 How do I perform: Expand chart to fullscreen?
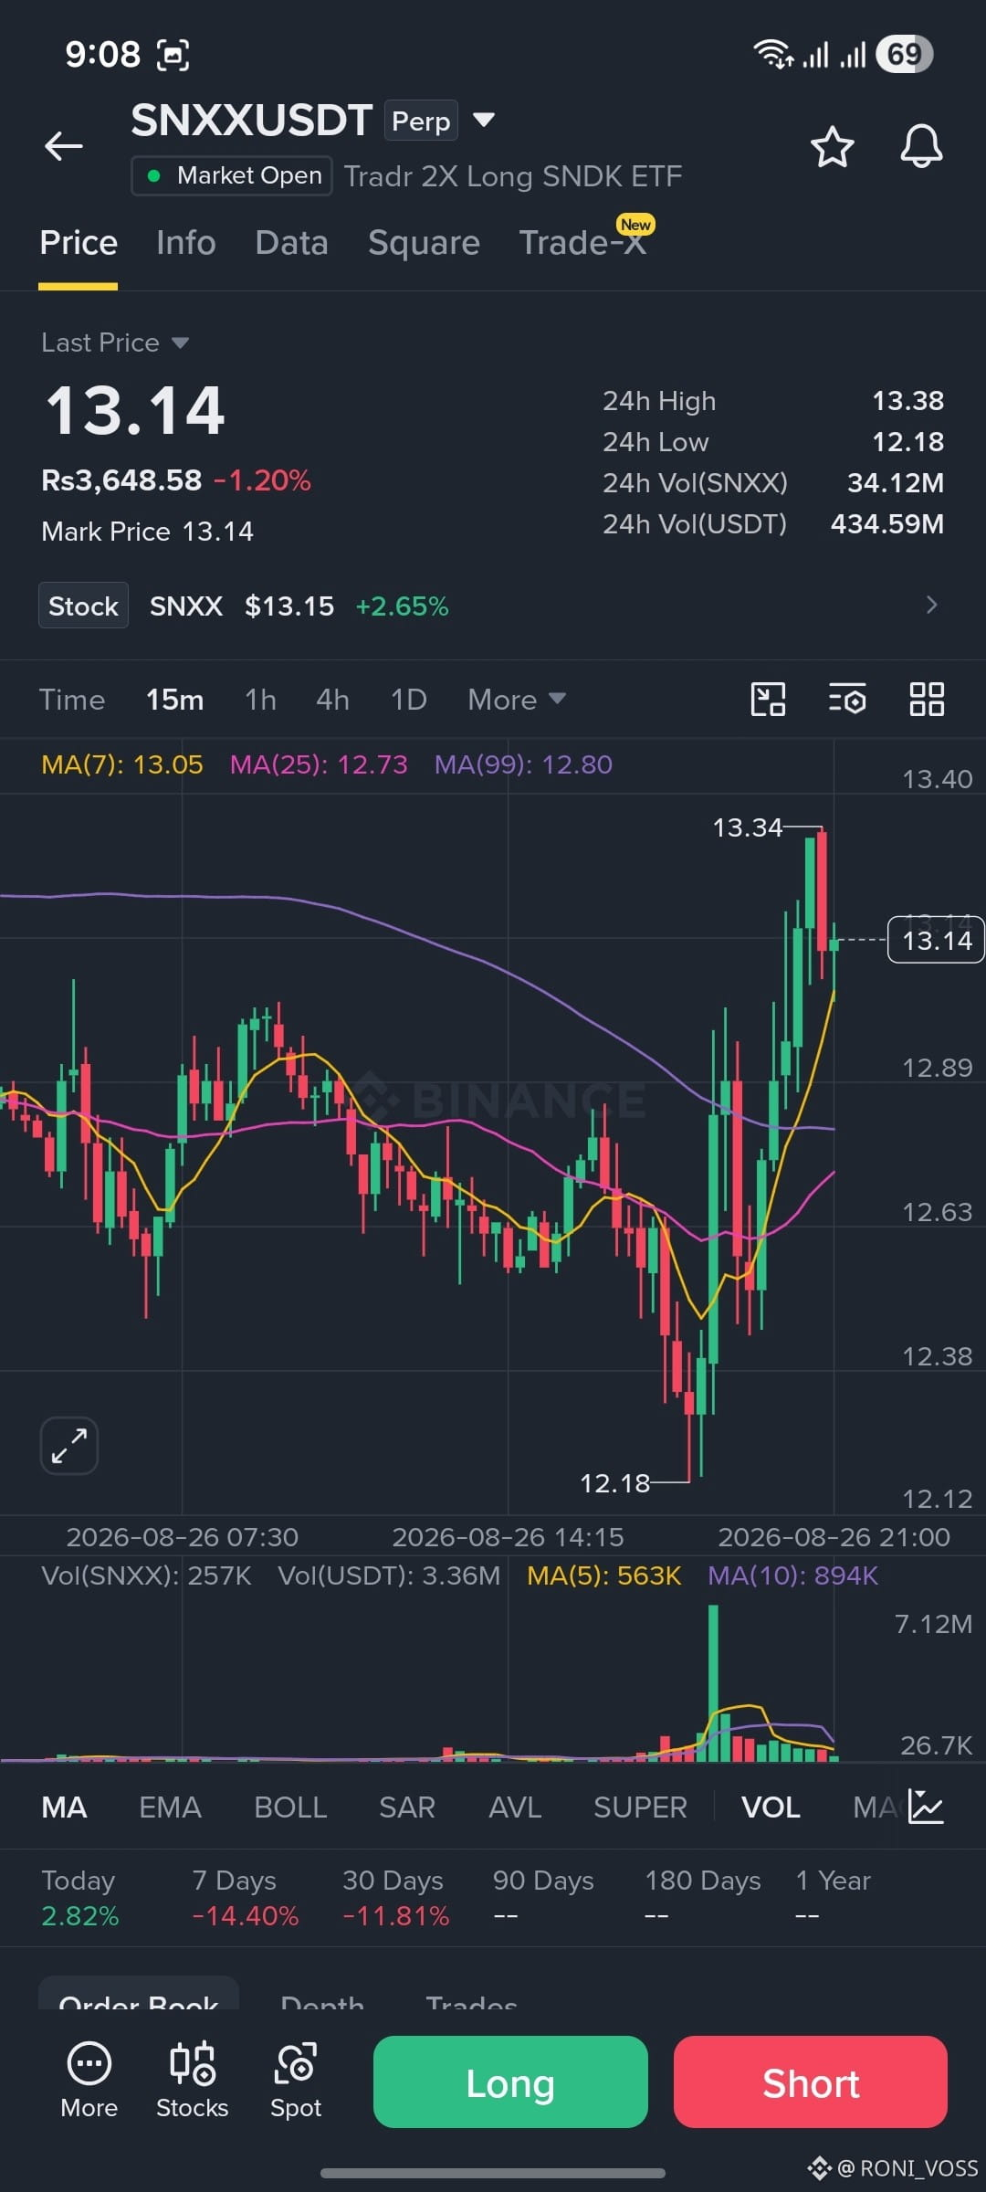point(69,1446)
